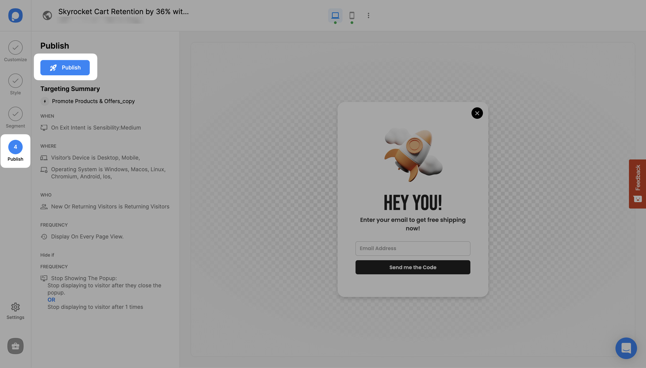Click the email address input field
The width and height of the screenshot is (646, 368).
(413, 248)
